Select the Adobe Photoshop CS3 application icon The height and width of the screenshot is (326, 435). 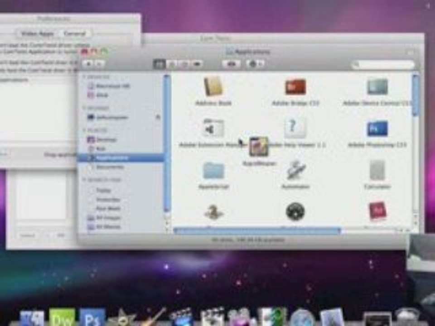[377, 128]
